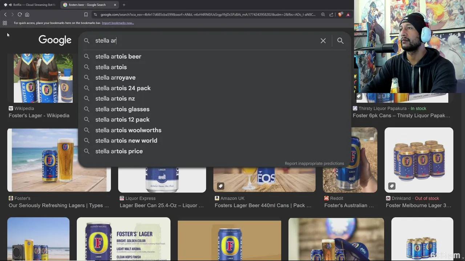This screenshot has height=261, width=465.
Task: Open Foster's Lager - Wikipedia result link
Action: click(x=39, y=116)
